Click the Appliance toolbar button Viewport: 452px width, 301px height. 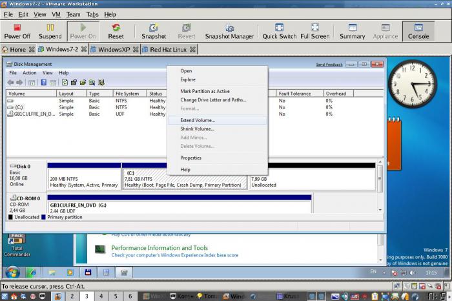385,31
